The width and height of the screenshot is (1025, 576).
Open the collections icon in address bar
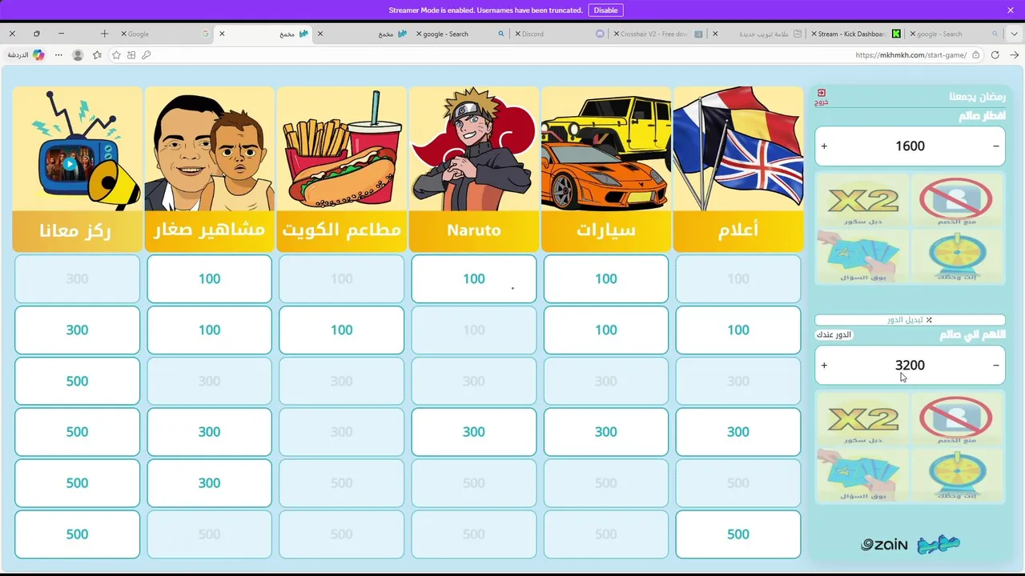[131, 55]
